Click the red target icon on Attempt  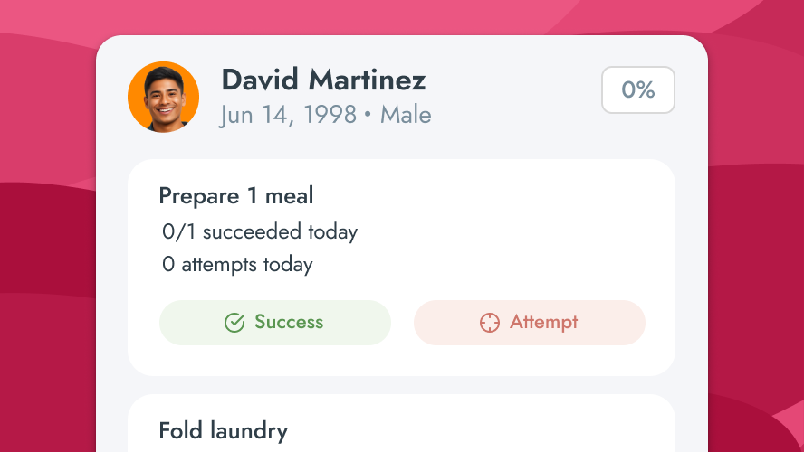(490, 323)
